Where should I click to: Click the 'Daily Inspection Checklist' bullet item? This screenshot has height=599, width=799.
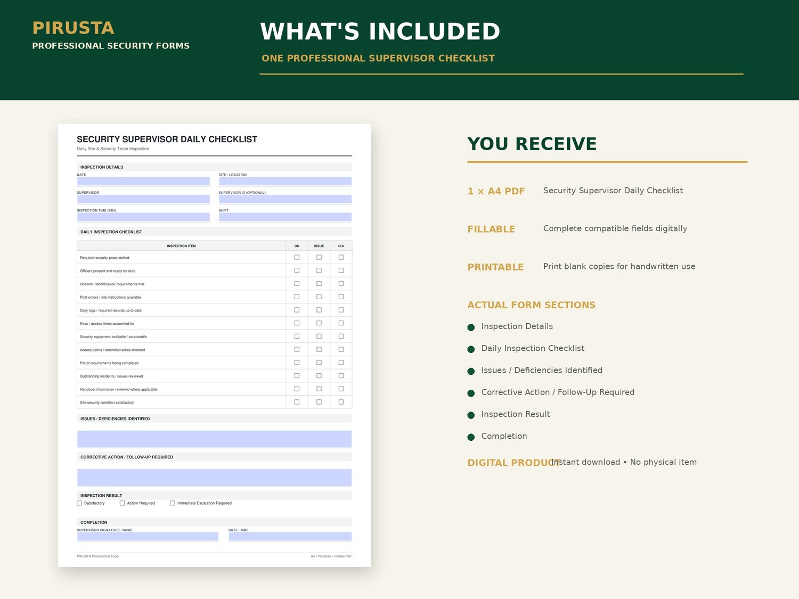533,348
